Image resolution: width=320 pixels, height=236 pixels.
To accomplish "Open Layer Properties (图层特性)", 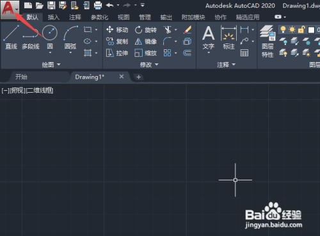I will [268, 42].
